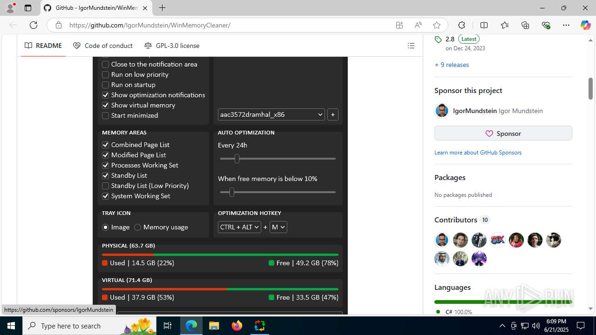The width and height of the screenshot is (596, 335).
Task: Uncheck Show optimization notifications
Action: pyautogui.click(x=106, y=95)
